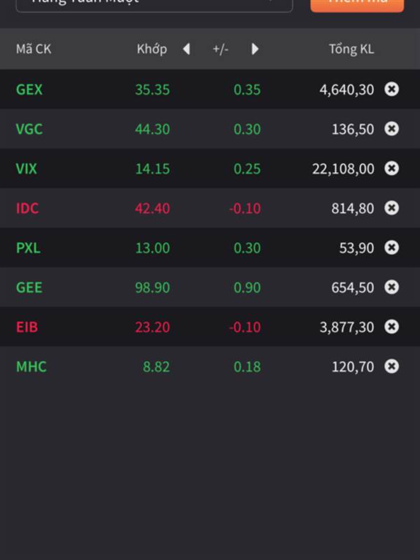Sort by the Khớp column header
This screenshot has width=420, height=560.
coord(152,49)
